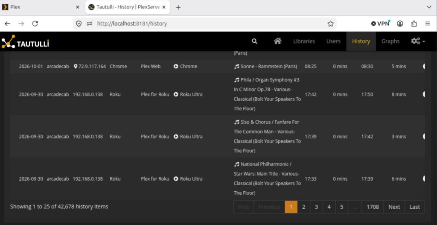Screen dimensions: 437x225
Task: Click the Tautulli logo
Action: coord(25,41)
